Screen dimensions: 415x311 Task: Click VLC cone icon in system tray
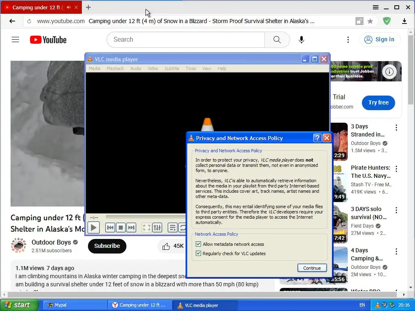[377, 305]
